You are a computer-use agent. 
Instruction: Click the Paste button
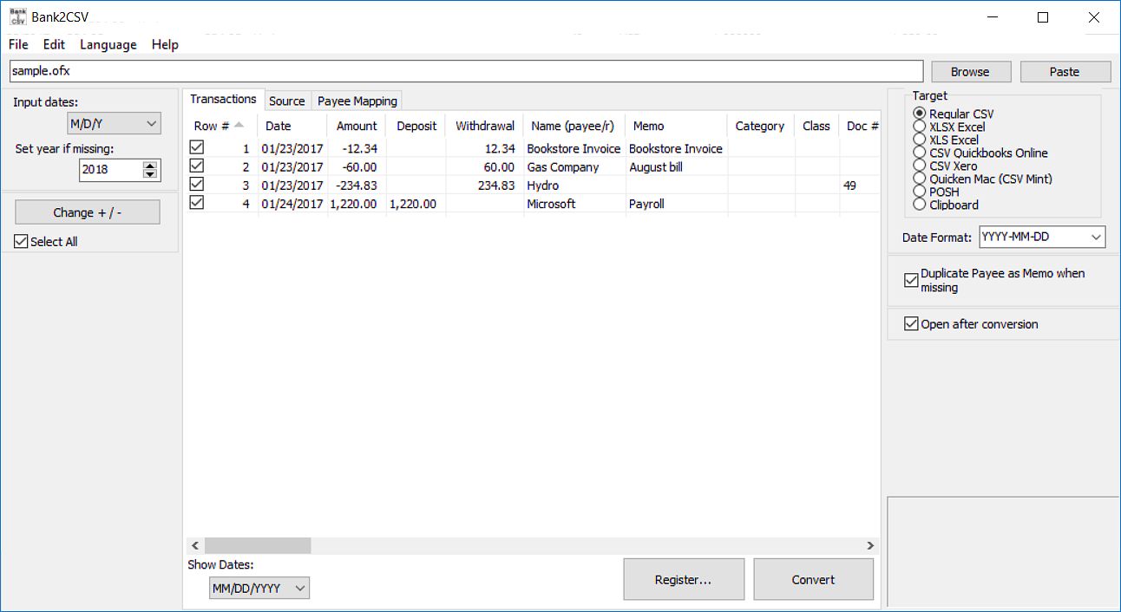click(1065, 72)
